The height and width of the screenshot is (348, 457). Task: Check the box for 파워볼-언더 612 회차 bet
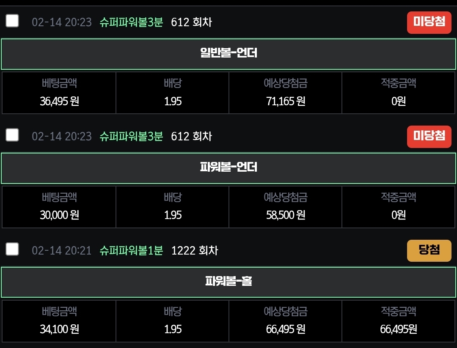(12, 135)
